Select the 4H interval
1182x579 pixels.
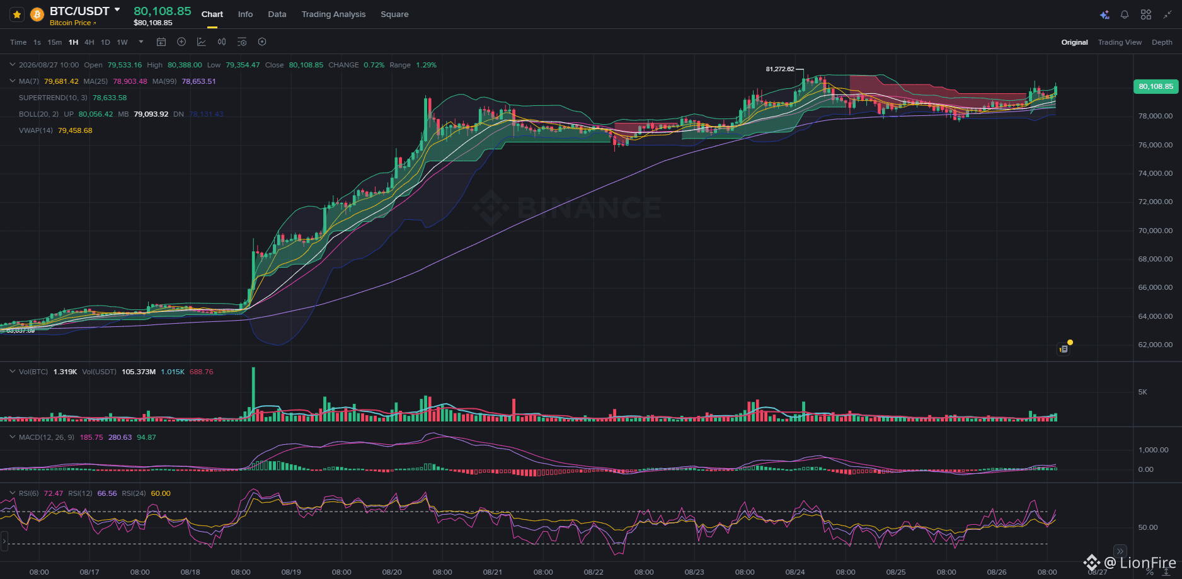(x=89, y=42)
